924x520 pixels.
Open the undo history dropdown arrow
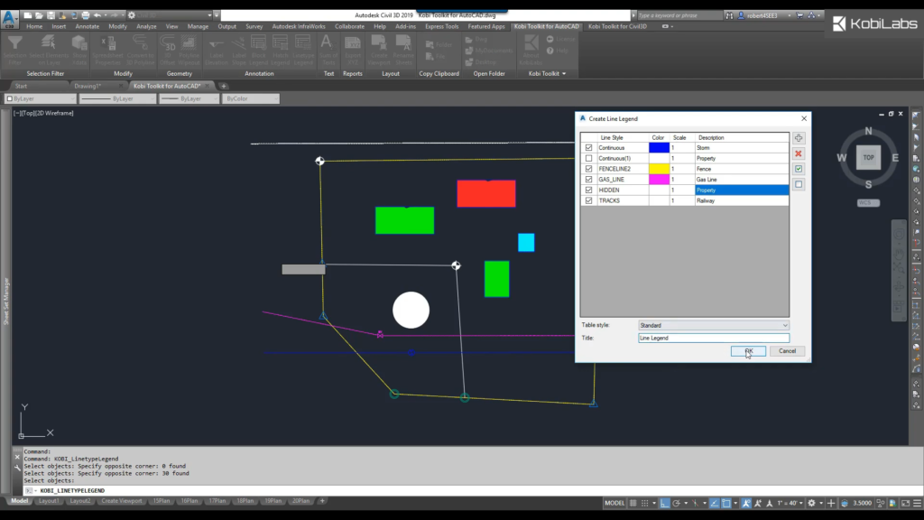106,15
